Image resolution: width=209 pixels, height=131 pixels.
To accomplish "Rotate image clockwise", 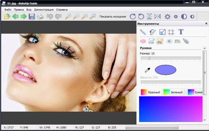I will coord(133,17).
